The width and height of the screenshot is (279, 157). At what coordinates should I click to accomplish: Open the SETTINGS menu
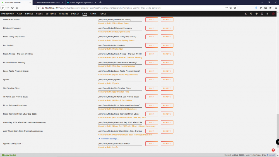coord(51,14)
